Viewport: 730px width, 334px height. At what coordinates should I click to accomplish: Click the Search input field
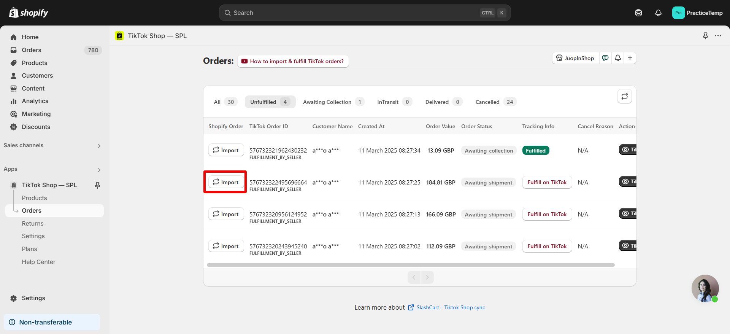(365, 13)
